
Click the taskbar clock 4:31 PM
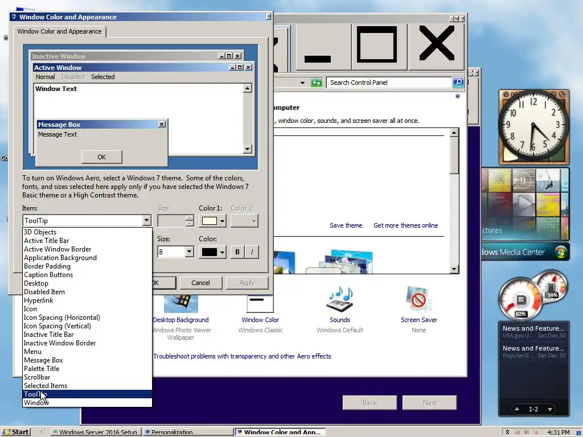[559, 432]
